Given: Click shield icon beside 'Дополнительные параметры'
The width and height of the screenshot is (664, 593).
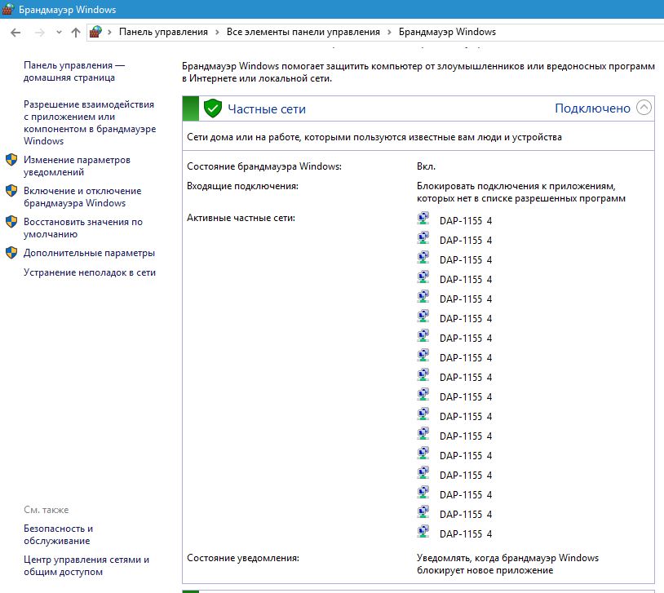Looking at the screenshot, I should coord(11,253).
